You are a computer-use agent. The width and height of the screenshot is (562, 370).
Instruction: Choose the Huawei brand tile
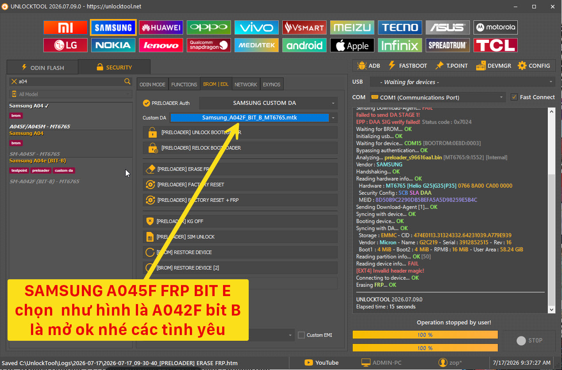(x=161, y=27)
